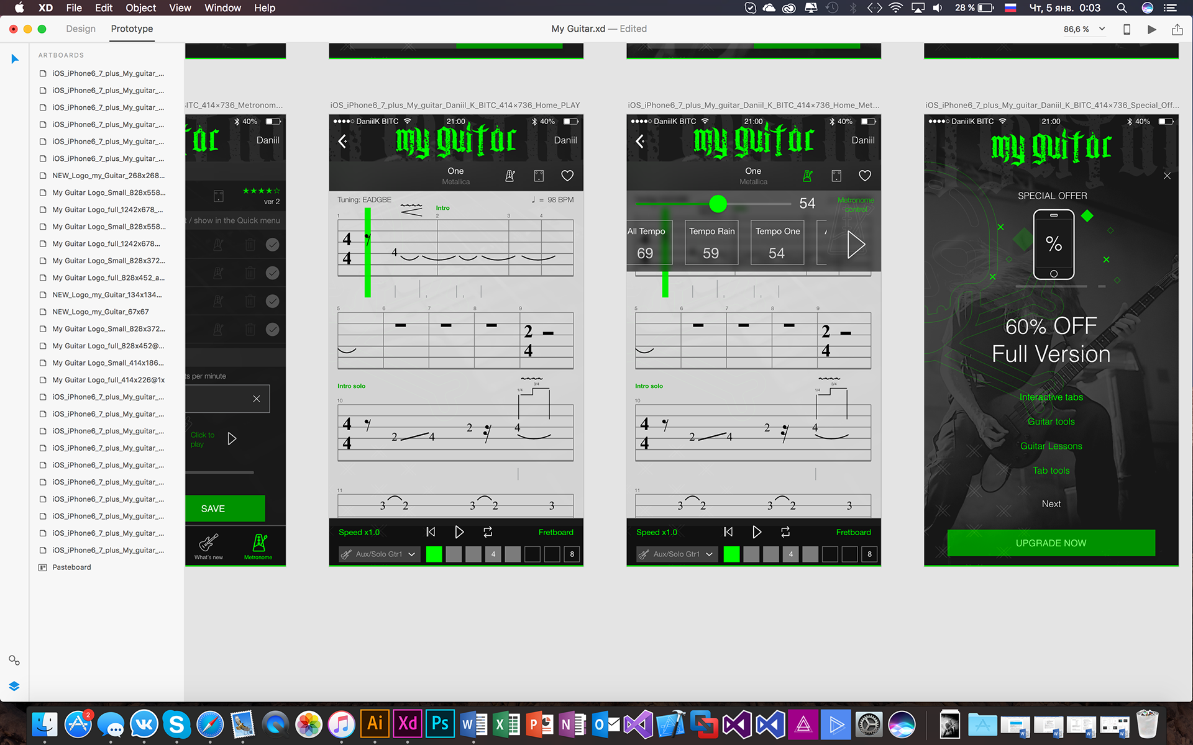The width and height of the screenshot is (1193, 745).
Task: Click back chevron in Home_Met artboard
Action: (x=640, y=142)
